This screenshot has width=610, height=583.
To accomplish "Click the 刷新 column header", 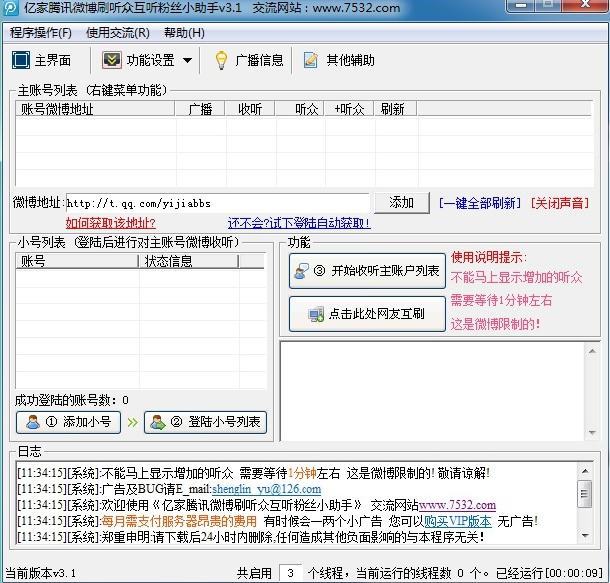I will coord(395,109).
